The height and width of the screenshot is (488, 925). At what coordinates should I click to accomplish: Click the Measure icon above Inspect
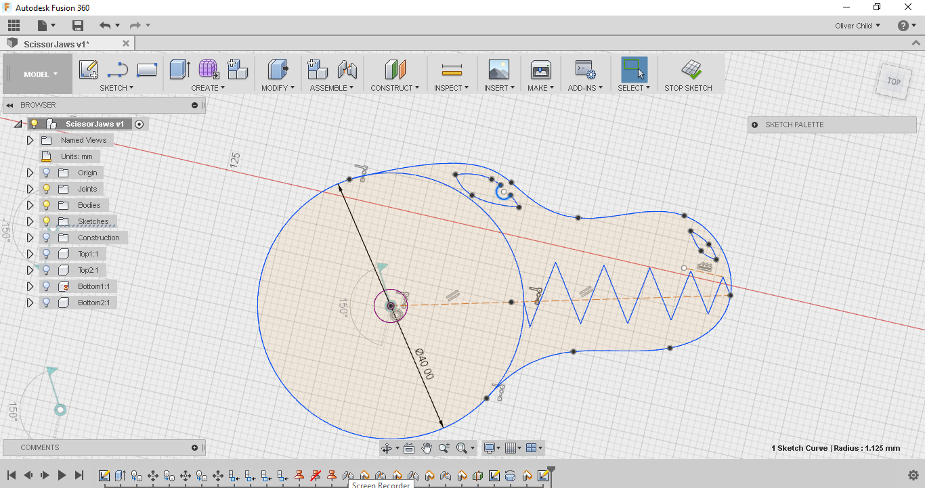pyautogui.click(x=451, y=70)
